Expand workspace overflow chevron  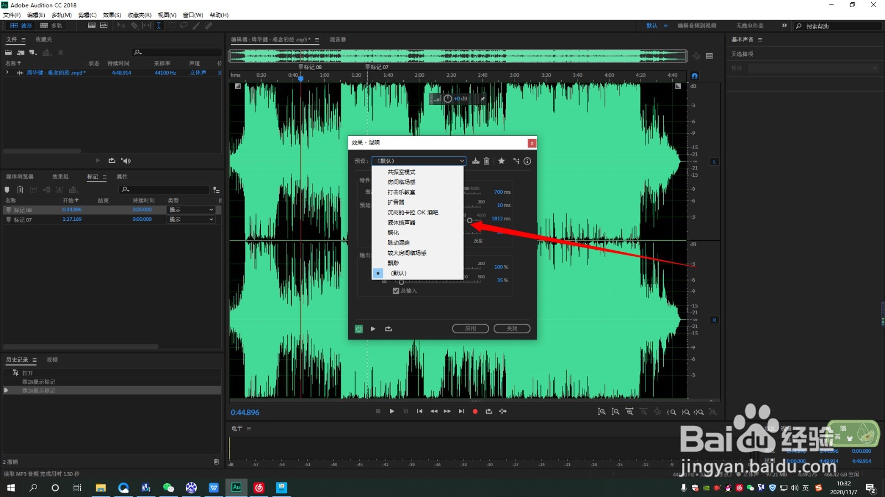click(x=784, y=25)
